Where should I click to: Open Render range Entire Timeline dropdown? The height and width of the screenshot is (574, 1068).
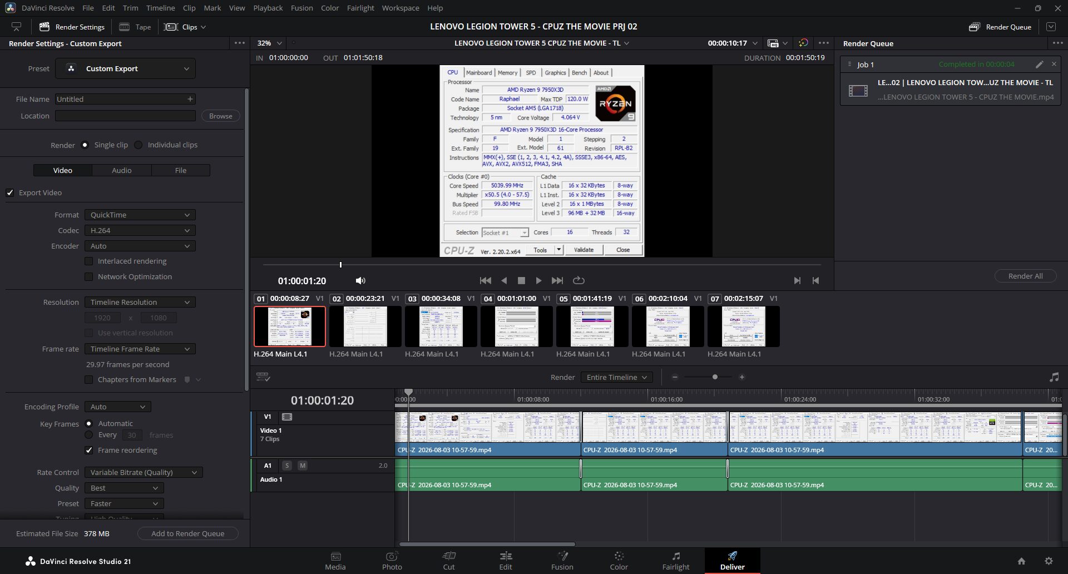pos(617,377)
